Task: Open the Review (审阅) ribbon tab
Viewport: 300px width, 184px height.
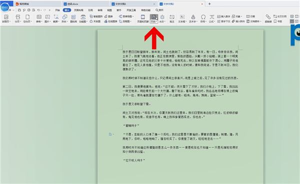Action: click(x=100, y=10)
